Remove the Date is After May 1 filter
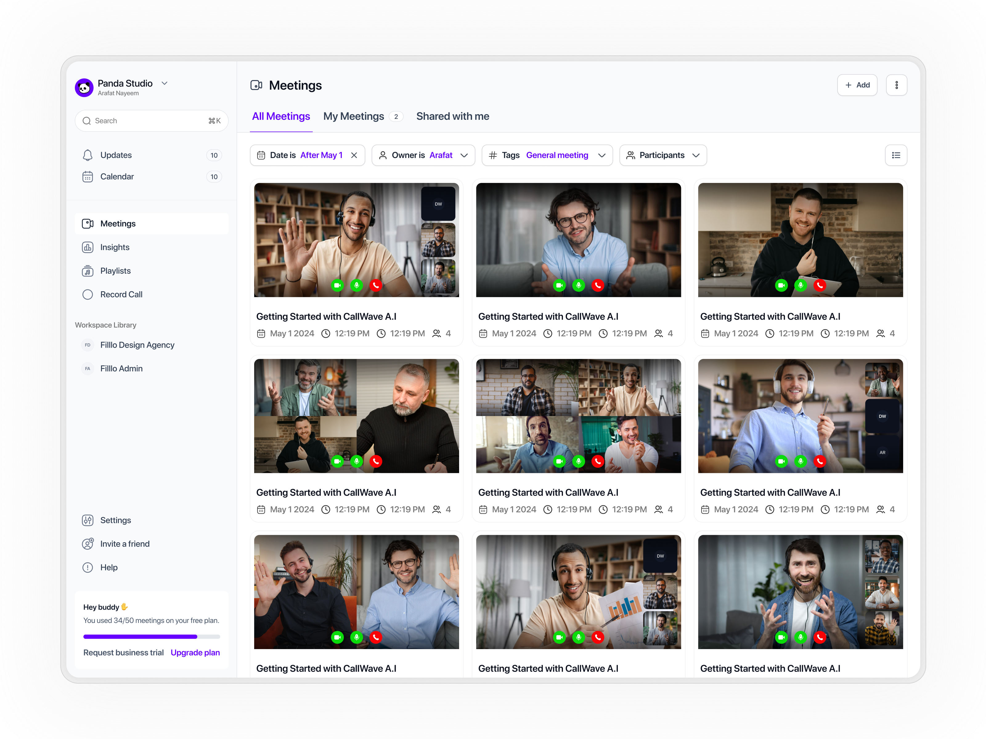 (354, 155)
